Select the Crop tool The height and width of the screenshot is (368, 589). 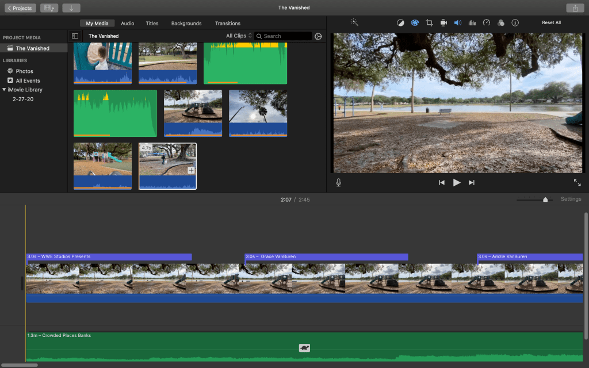pos(429,23)
